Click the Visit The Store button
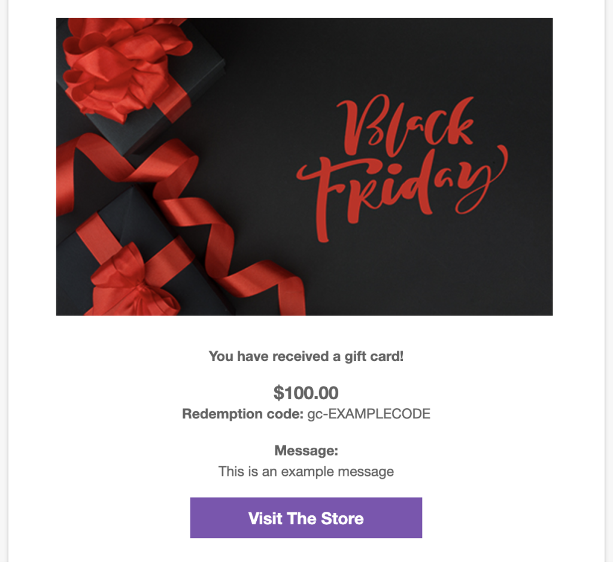This screenshot has height=568, width=613. 306,518
